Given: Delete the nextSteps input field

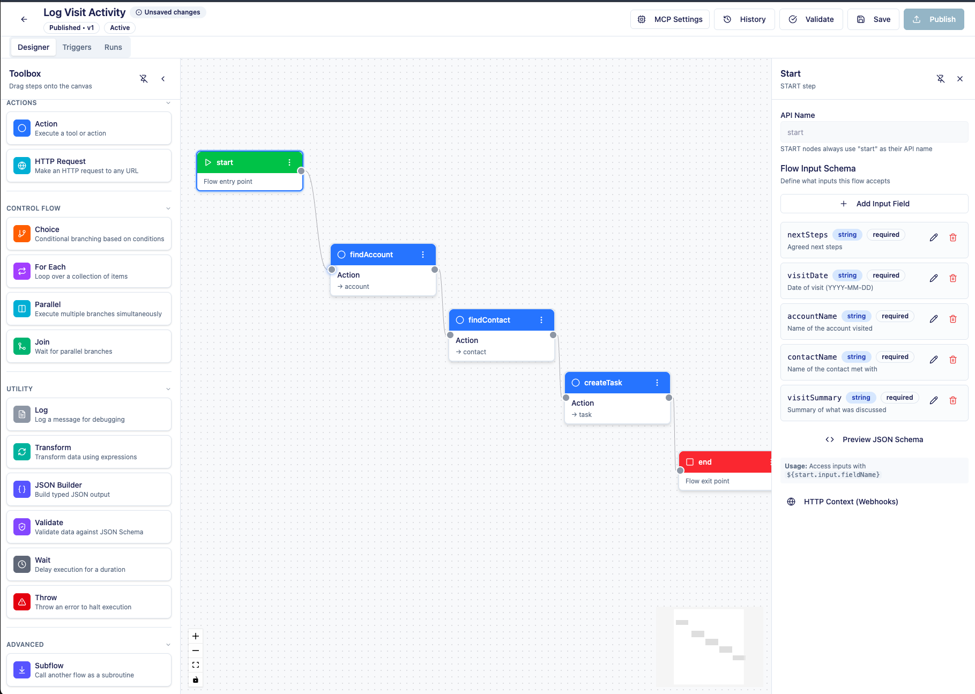Looking at the screenshot, I should pyautogui.click(x=953, y=237).
